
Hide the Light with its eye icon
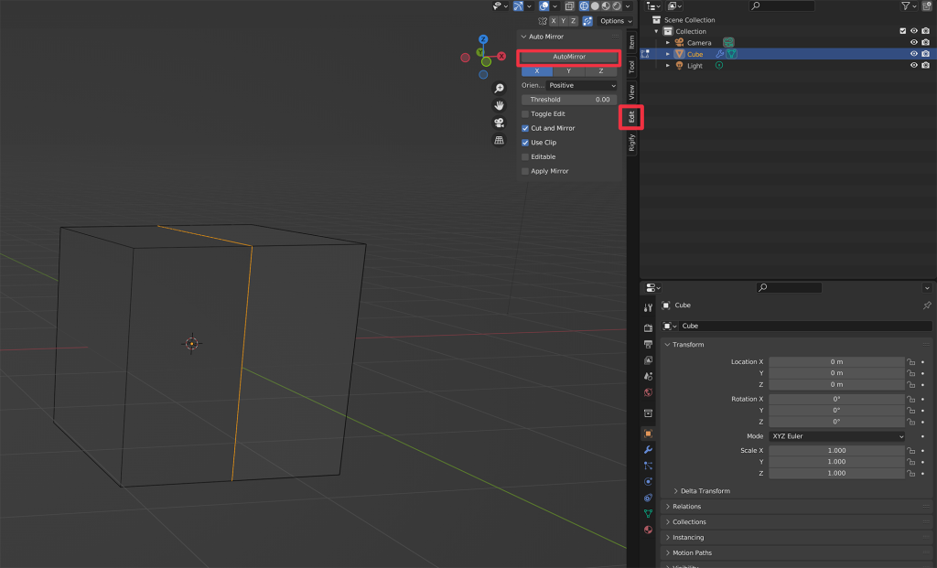click(914, 65)
